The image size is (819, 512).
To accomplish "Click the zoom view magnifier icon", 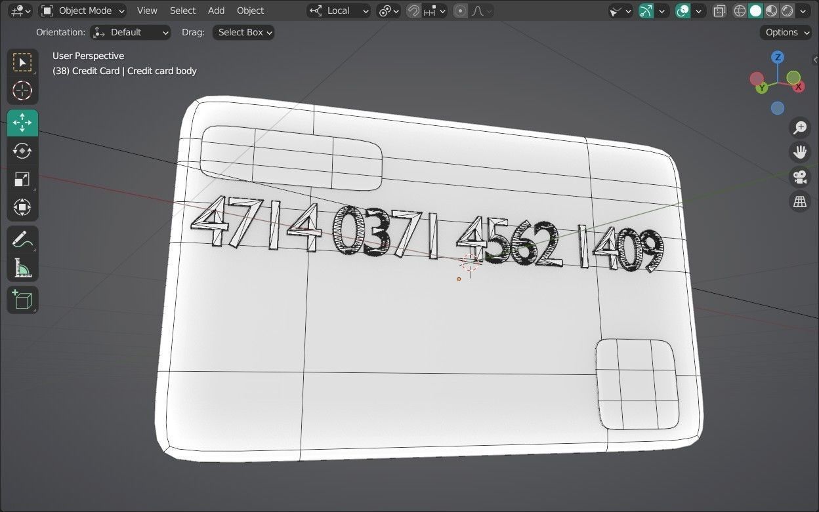I will pos(800,127).
